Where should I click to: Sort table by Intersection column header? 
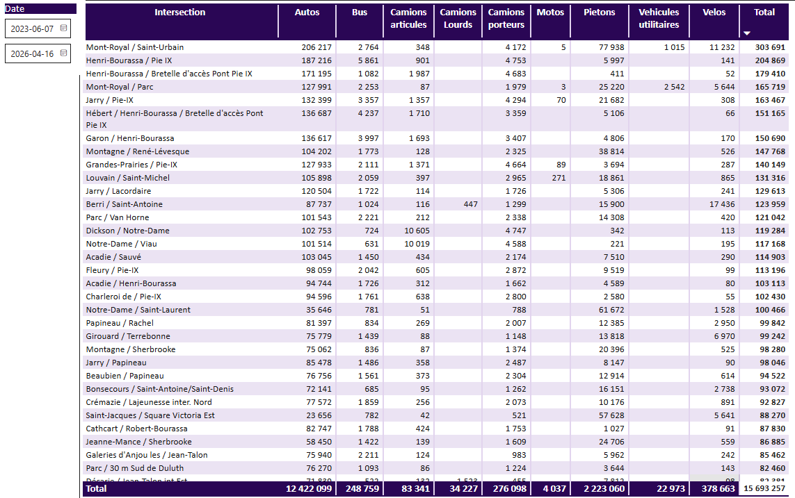click(x=180, y=12)
